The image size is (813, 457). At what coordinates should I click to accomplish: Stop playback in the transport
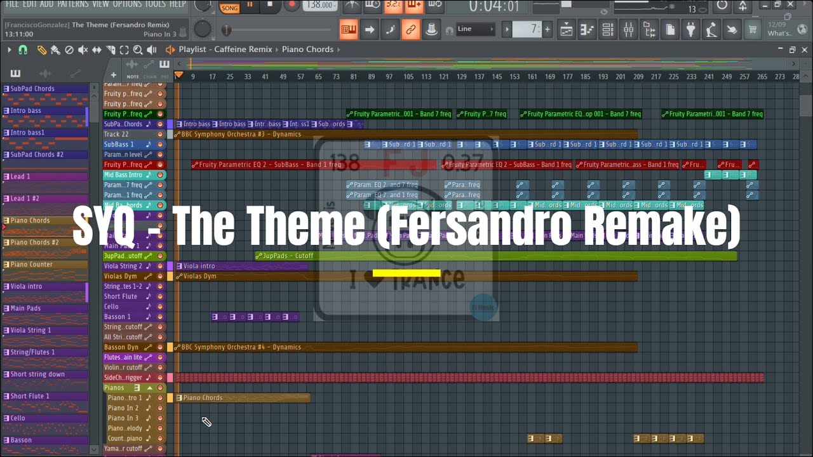click(270, 5)
